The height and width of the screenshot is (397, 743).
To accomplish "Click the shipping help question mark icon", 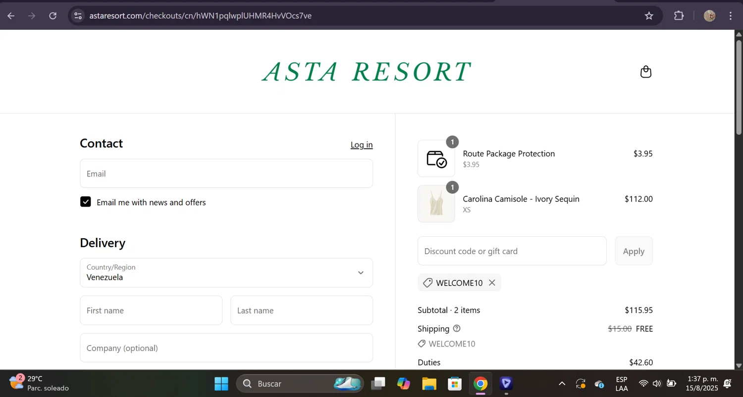I will [457, 329].
